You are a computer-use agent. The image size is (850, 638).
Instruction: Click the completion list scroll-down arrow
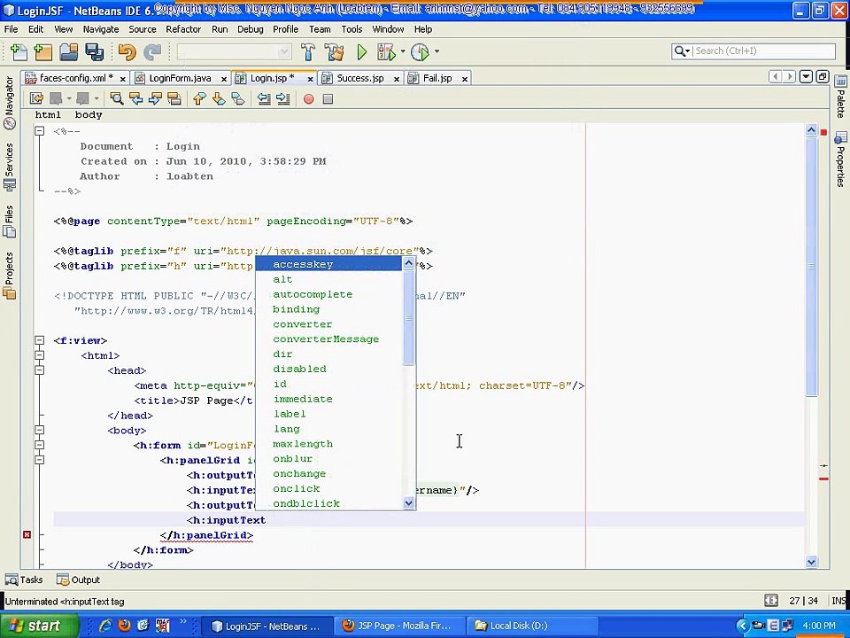(409, 503)
